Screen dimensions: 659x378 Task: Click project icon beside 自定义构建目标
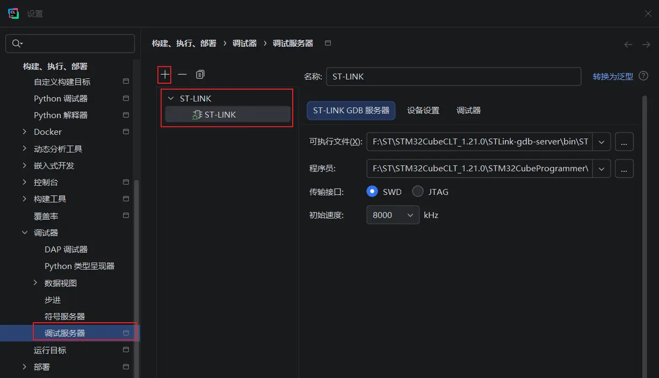(x=126, y=82)
